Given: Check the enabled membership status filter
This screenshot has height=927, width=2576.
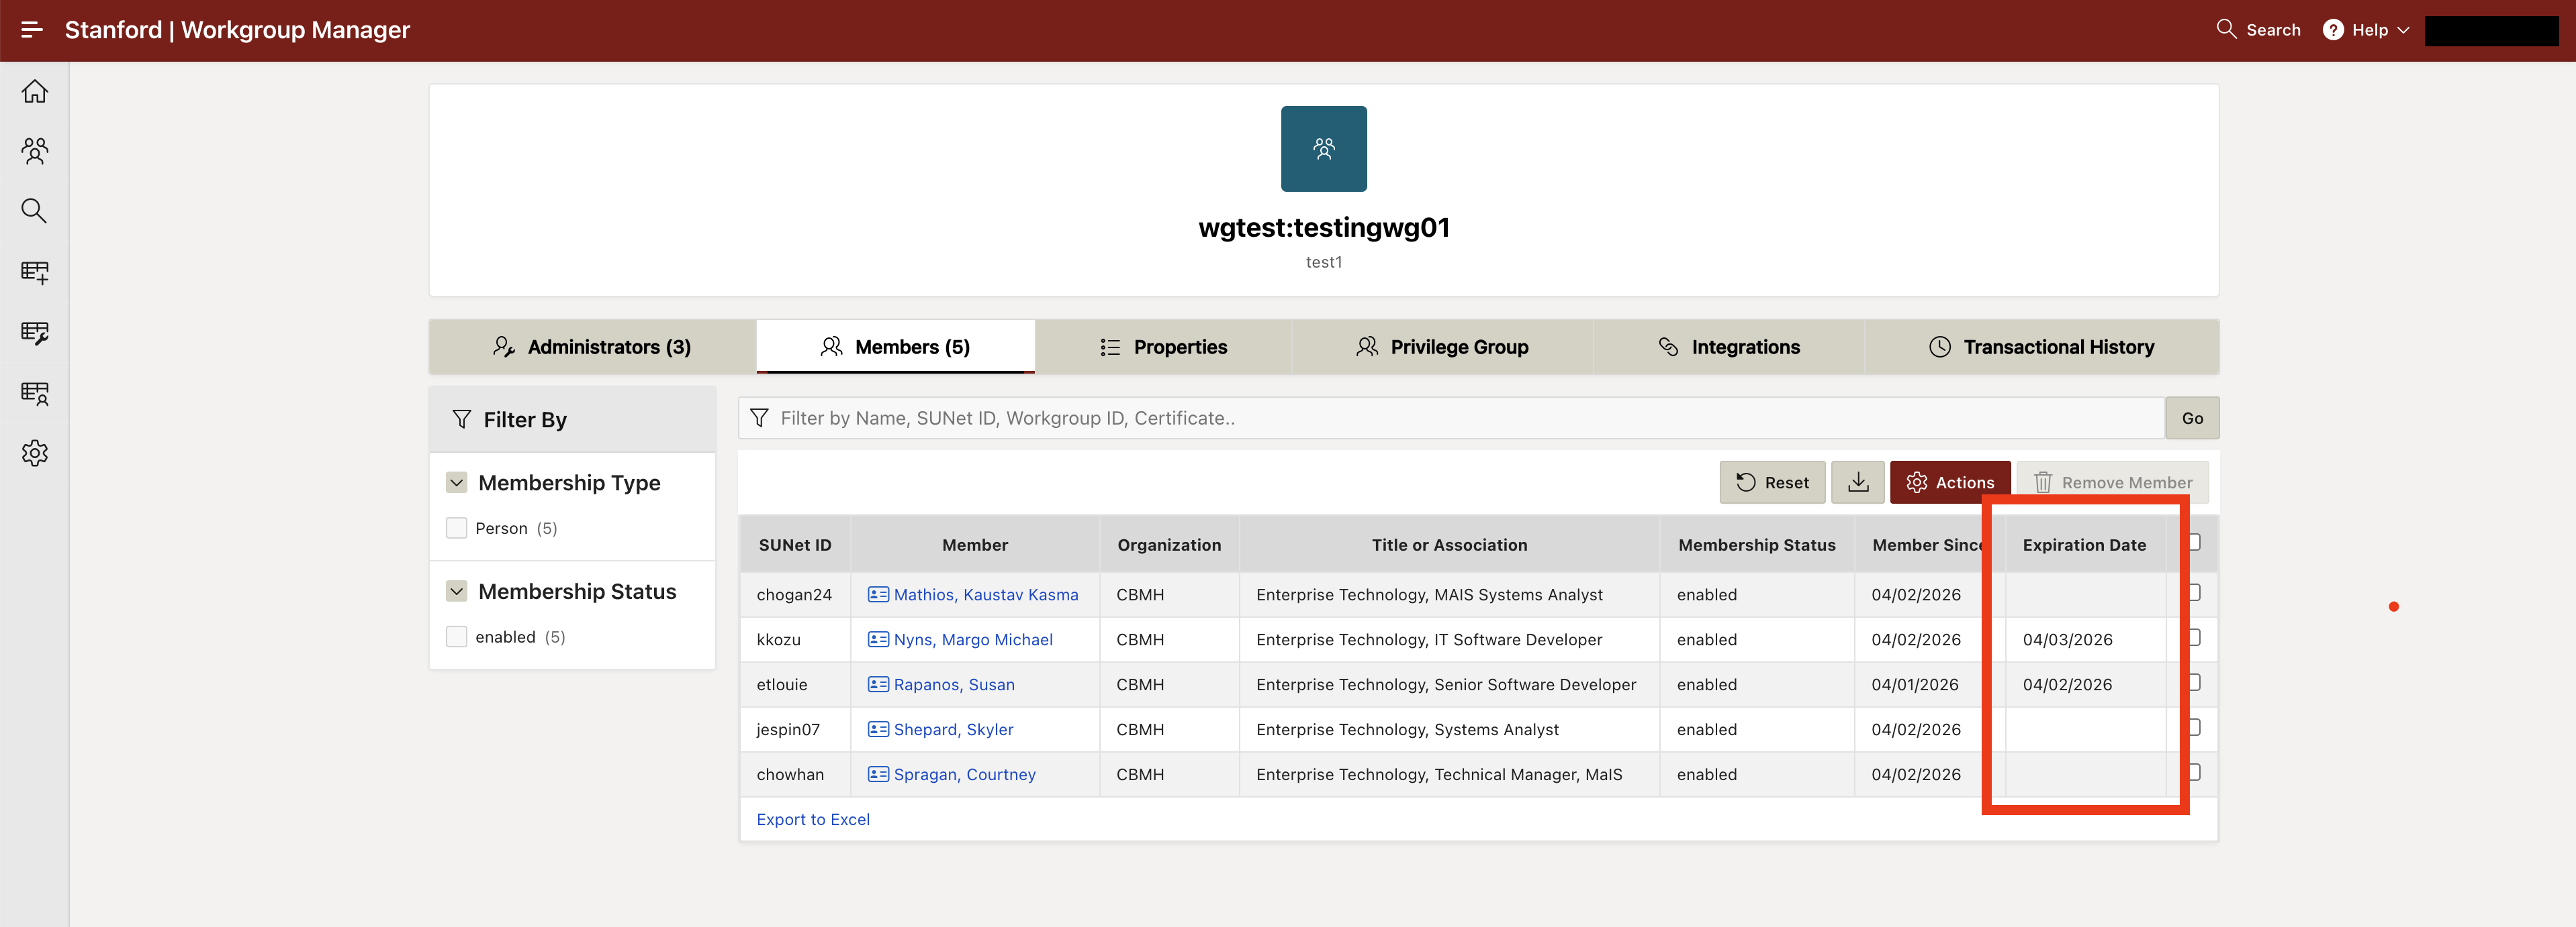Looking at the screenshot, I should tap(457, 637).
